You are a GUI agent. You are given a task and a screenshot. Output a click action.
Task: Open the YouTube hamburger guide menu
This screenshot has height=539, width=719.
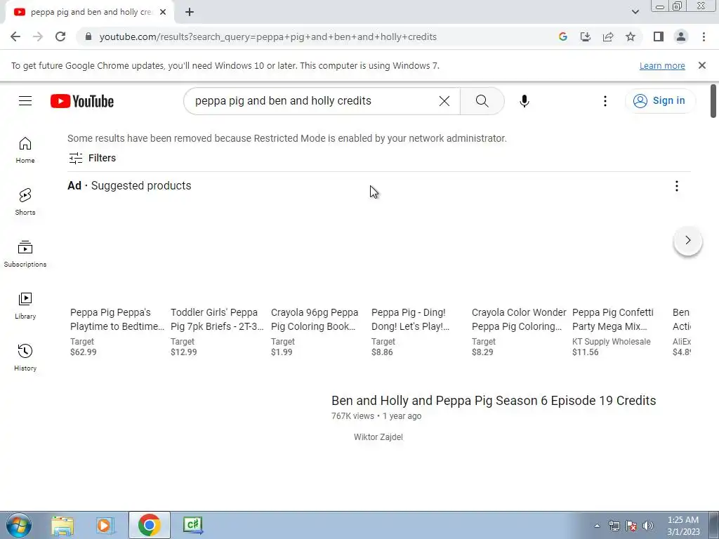25,101
